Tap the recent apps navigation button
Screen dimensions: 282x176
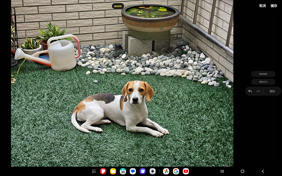coord(222,171)
